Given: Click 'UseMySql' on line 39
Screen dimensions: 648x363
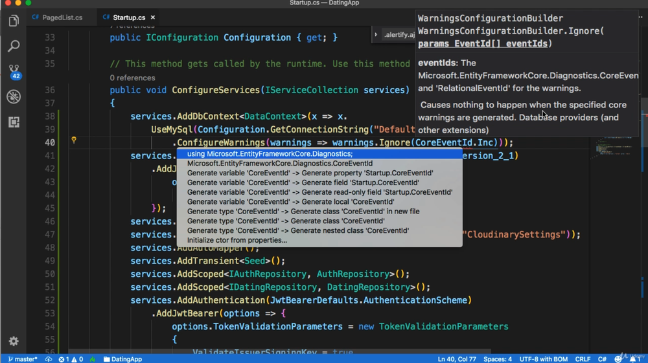Looking at the screenshot, I should click(x=172, y=129).
